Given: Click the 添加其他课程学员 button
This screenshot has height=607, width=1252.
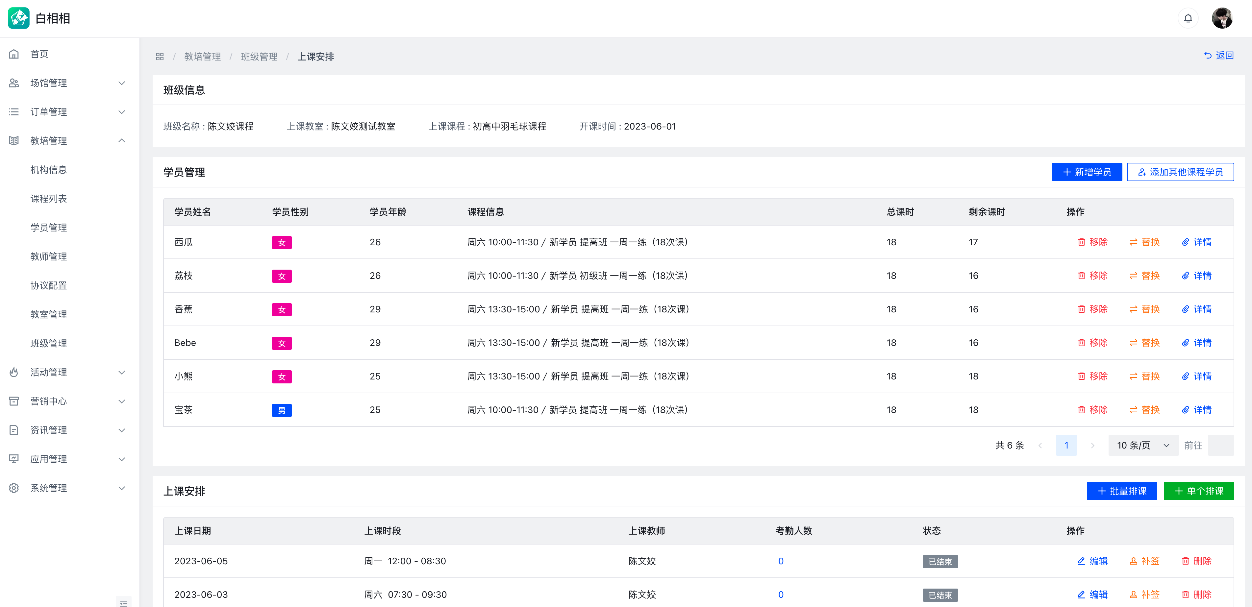Looking at the screenshot, I should click(1180, 172).
